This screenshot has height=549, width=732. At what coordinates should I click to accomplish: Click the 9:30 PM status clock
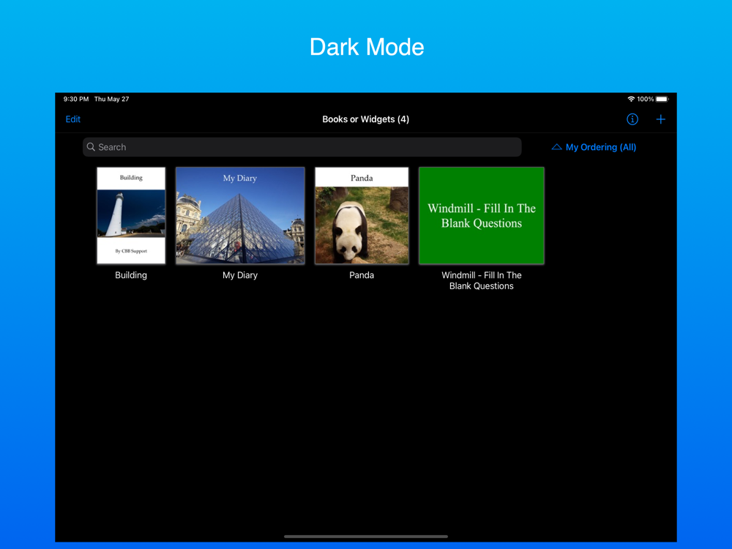click(76, 99)
